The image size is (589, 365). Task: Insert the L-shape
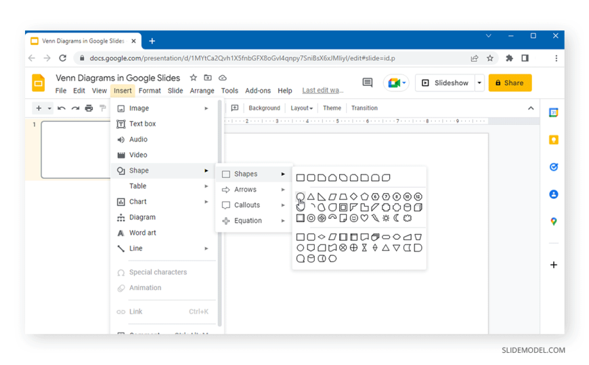click(364, 207)
